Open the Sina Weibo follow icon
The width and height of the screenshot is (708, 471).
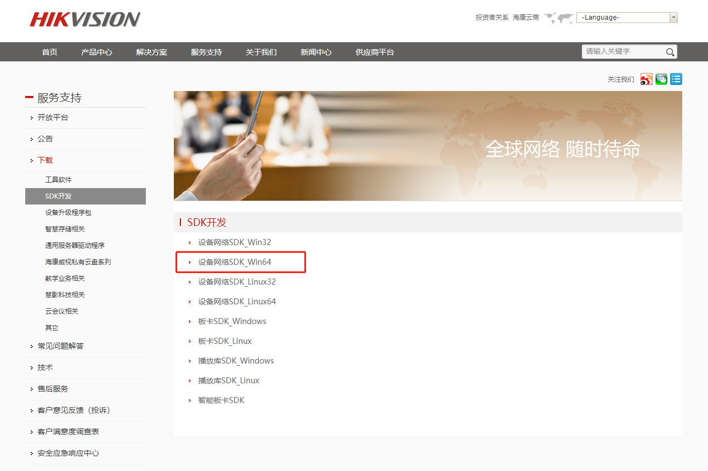(x=646, y=79)
